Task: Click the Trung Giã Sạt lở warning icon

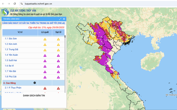Action: point(58,50)
